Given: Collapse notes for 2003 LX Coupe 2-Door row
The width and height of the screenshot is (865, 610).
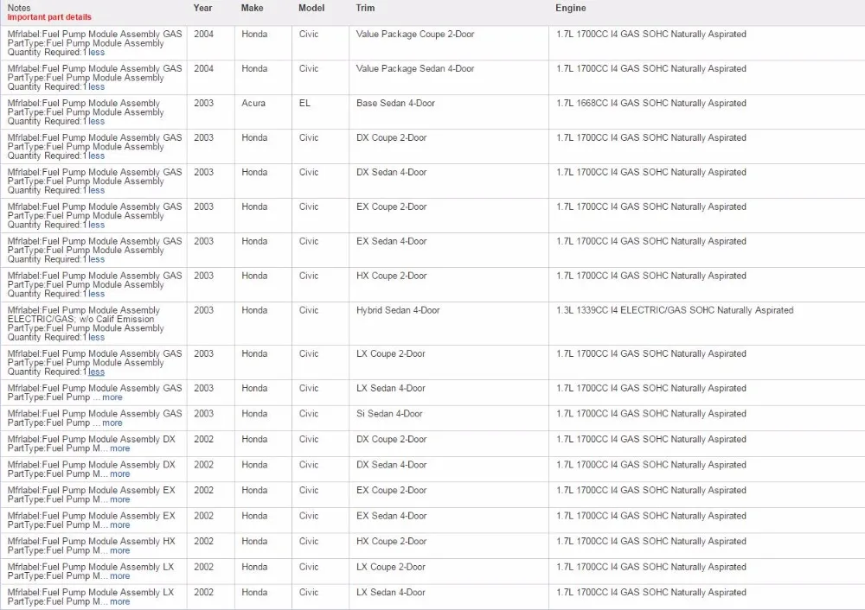Looking at the screenshot, I should 97,372.
